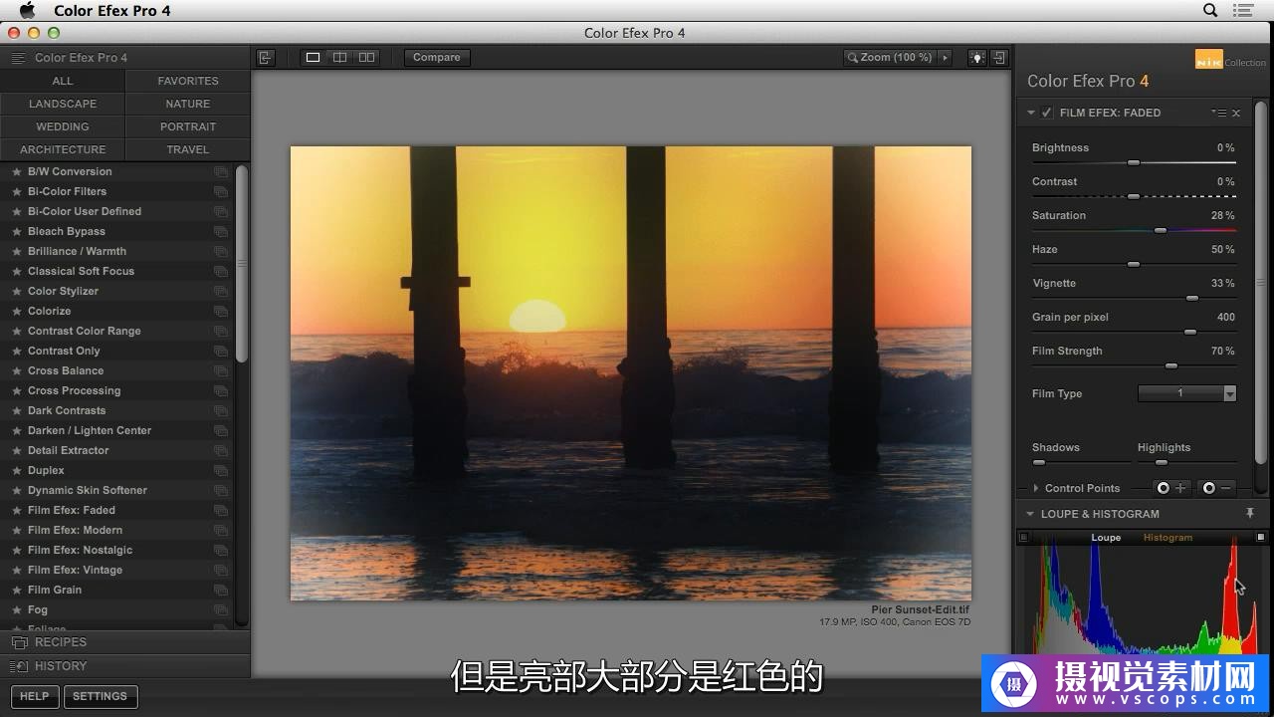Switch to side-by-side preview view
The width and height of the screenshot is (1274, 717).
coord(366,58)
